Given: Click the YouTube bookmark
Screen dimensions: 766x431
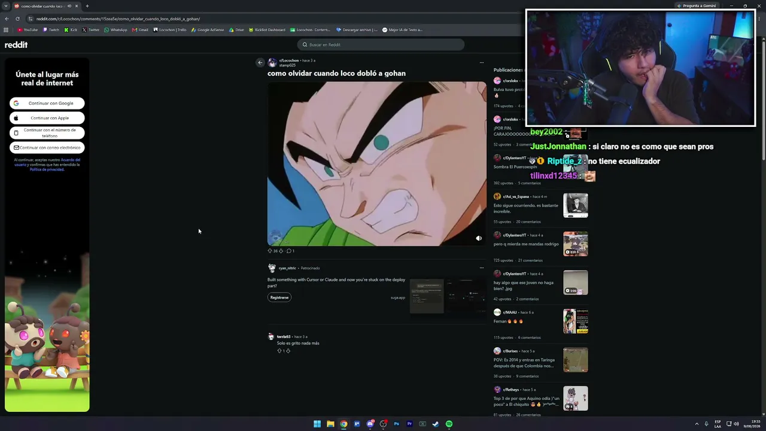Looking at the screenshot, I should click(28, 30).
